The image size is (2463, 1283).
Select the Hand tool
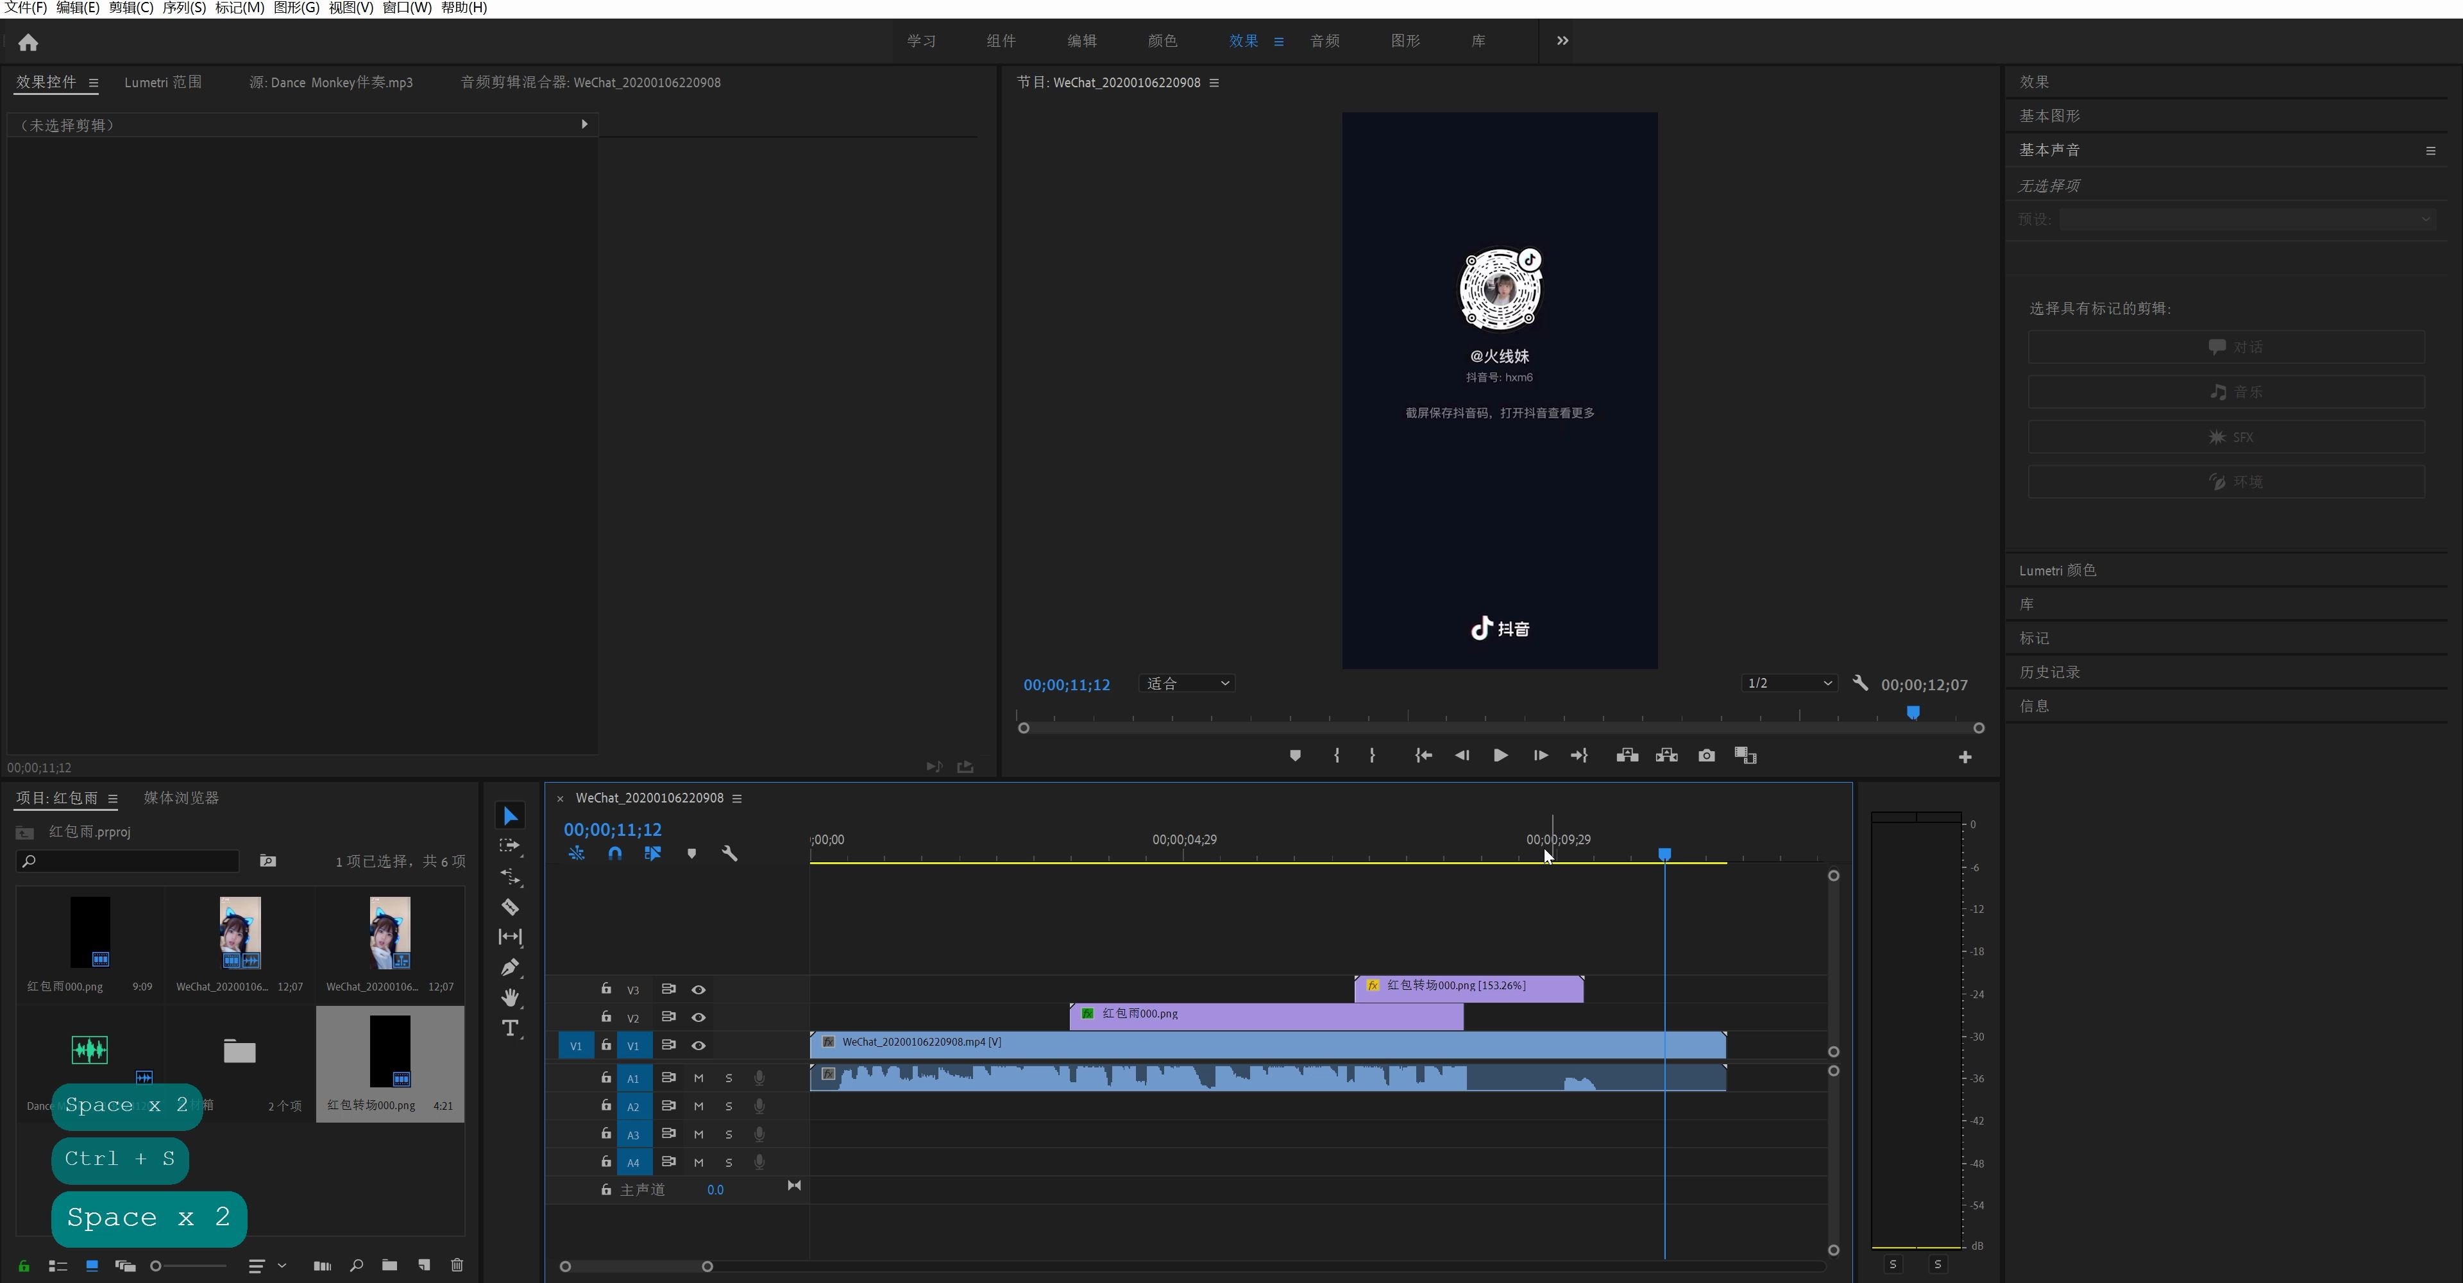click(510, 997)
